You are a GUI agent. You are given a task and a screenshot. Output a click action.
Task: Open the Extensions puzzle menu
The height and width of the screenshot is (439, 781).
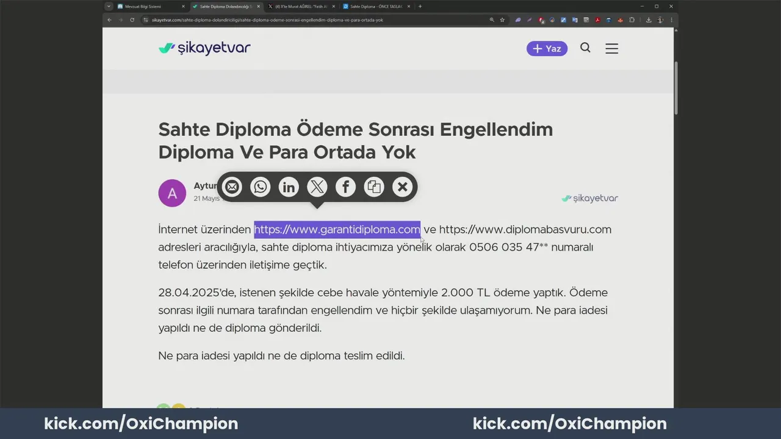click(x=632, y=20)
